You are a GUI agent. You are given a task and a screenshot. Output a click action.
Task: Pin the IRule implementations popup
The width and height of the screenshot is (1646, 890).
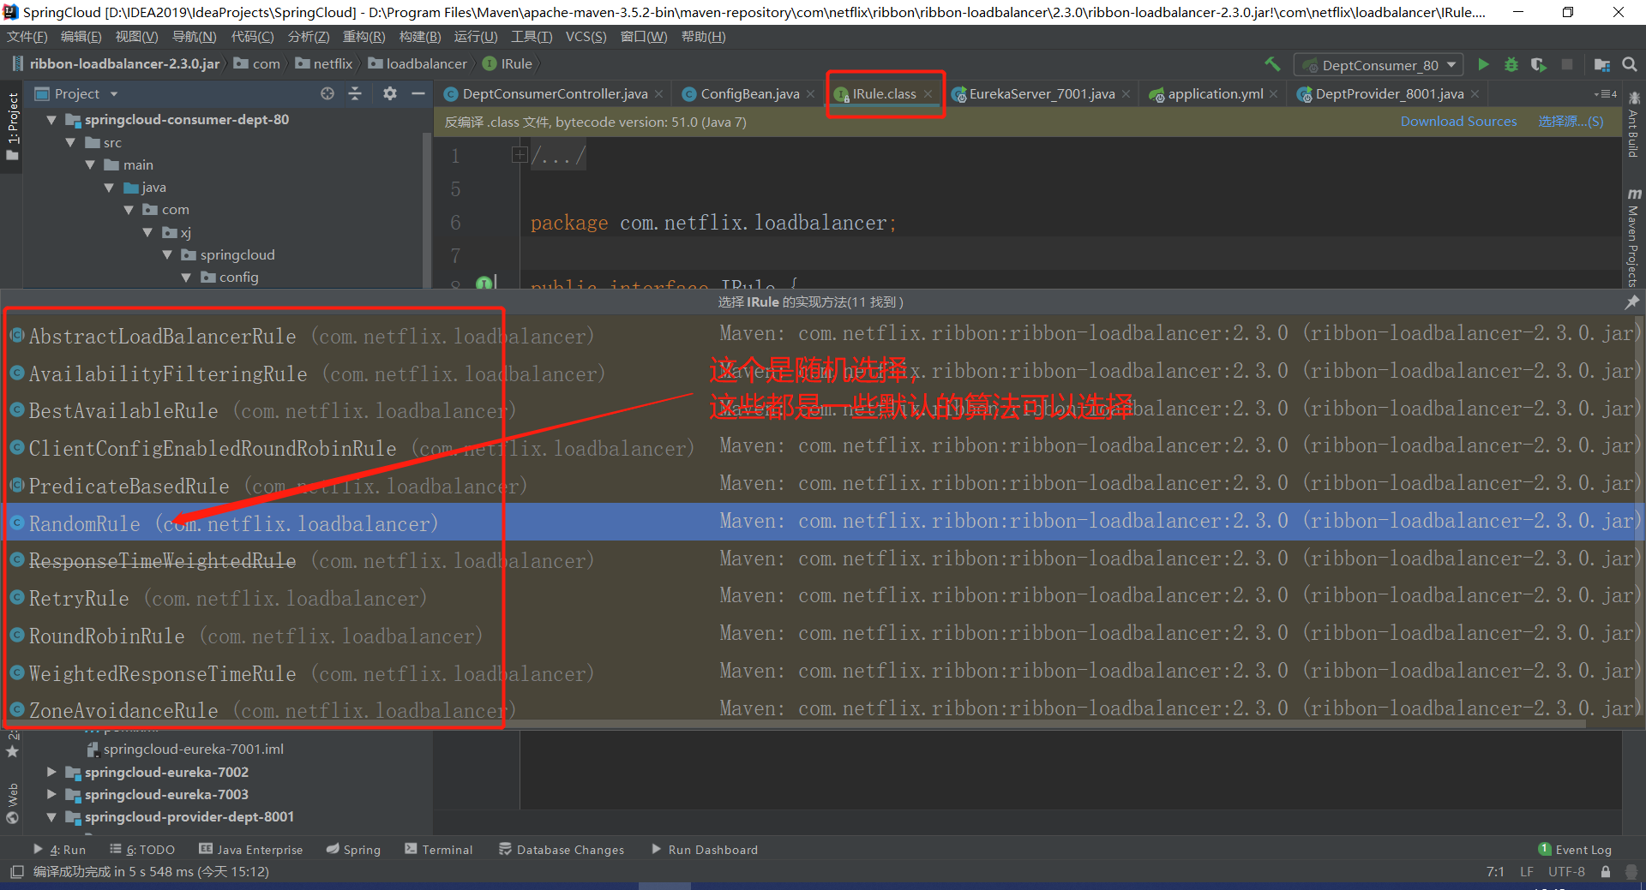click(1631, 302)
